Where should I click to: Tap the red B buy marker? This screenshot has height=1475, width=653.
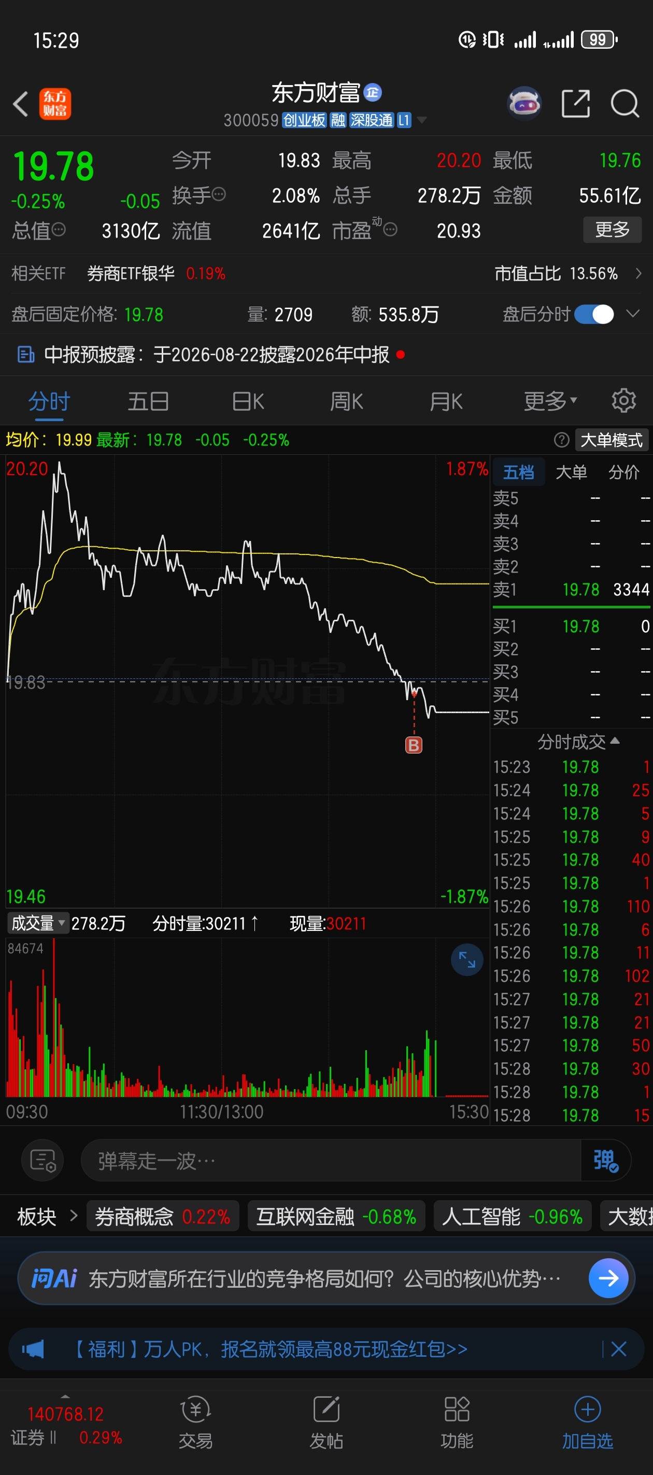click(413, 745)
